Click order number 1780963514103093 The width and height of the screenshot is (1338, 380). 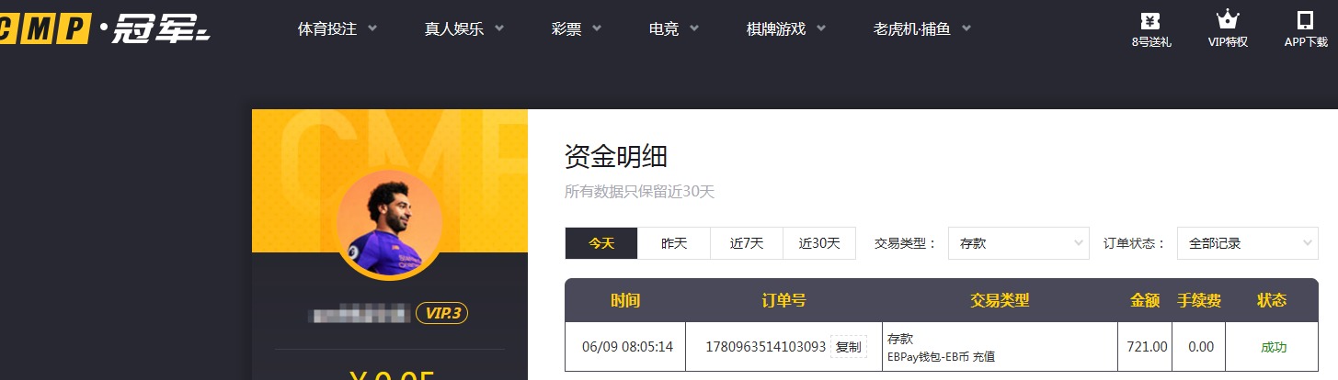[x=765, y=347]
